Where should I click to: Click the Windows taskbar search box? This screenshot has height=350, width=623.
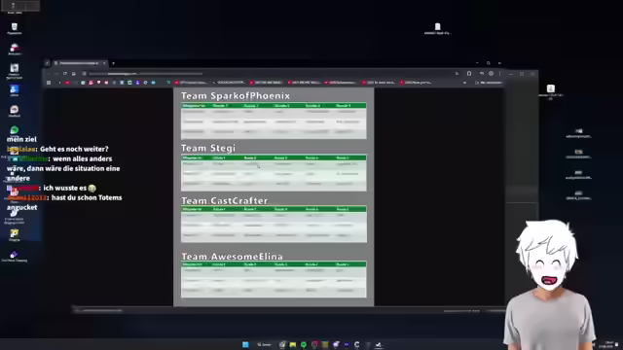click(264, 344)
